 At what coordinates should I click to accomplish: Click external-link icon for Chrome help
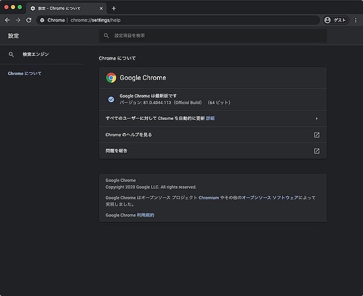click(x=316, y=135)
